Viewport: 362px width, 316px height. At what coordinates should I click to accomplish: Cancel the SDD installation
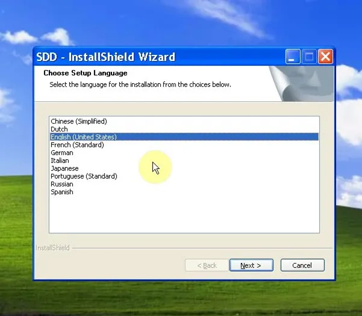pyautogui.click(x=302, y=265)
